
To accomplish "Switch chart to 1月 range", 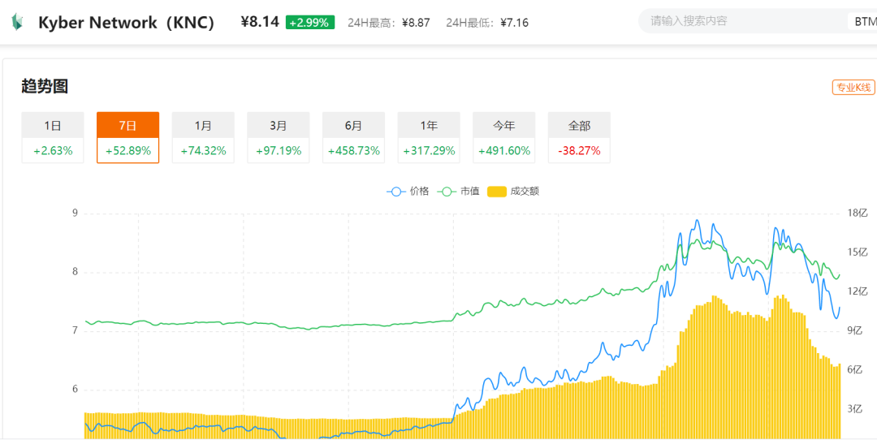I will pos(203,137).
